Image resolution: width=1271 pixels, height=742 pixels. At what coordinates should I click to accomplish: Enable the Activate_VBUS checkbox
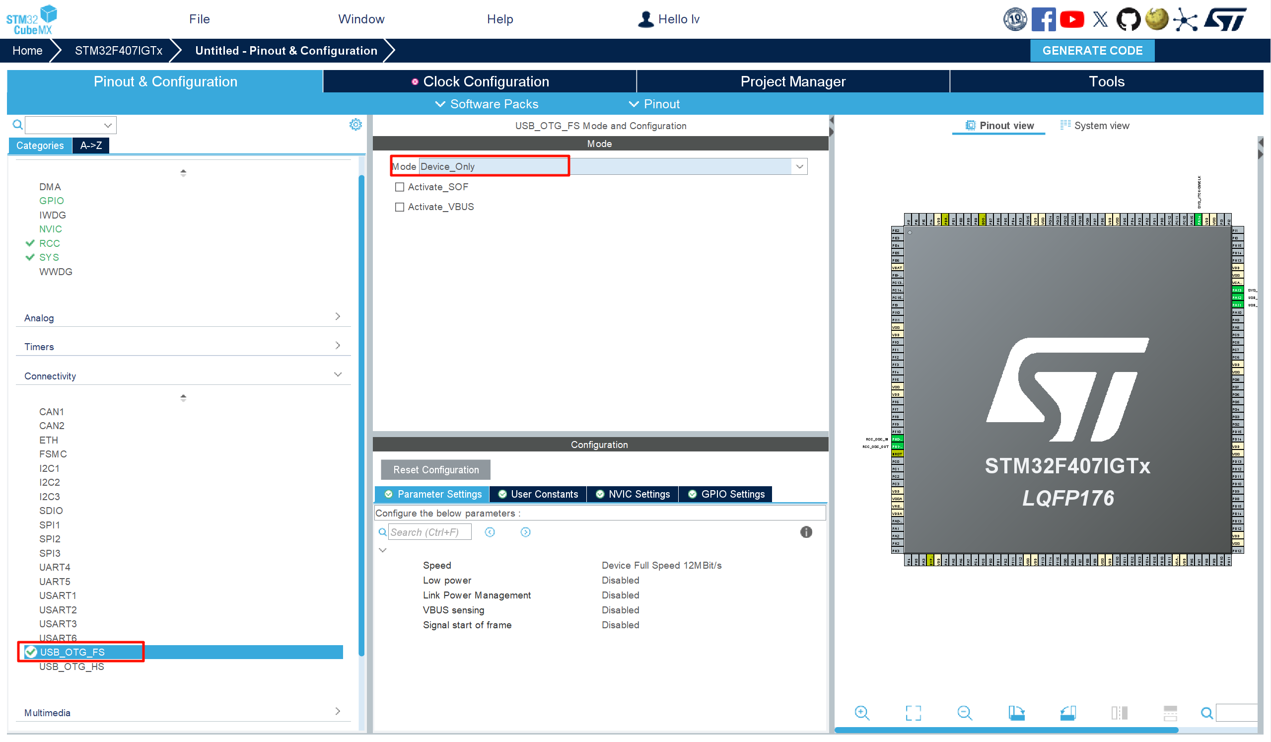(400, 207)
